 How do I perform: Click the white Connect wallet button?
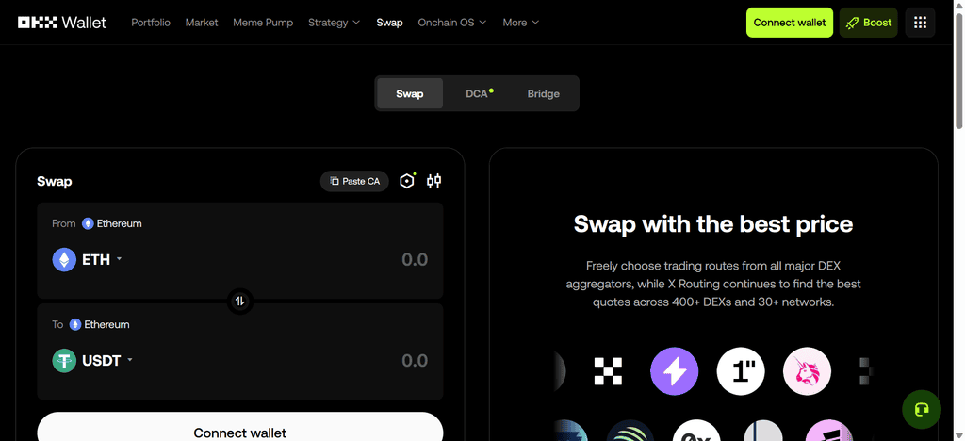click(240, 427)
